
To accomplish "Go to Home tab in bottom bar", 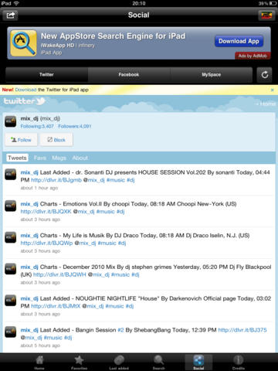I will click(x=39, y=362).
